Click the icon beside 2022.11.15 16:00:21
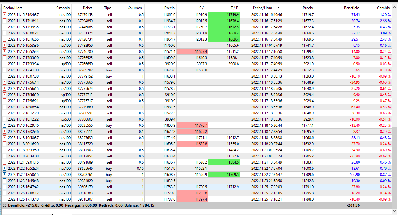This screenshot has height=215, width=398. pyautogui.click(x=4, y=33)
